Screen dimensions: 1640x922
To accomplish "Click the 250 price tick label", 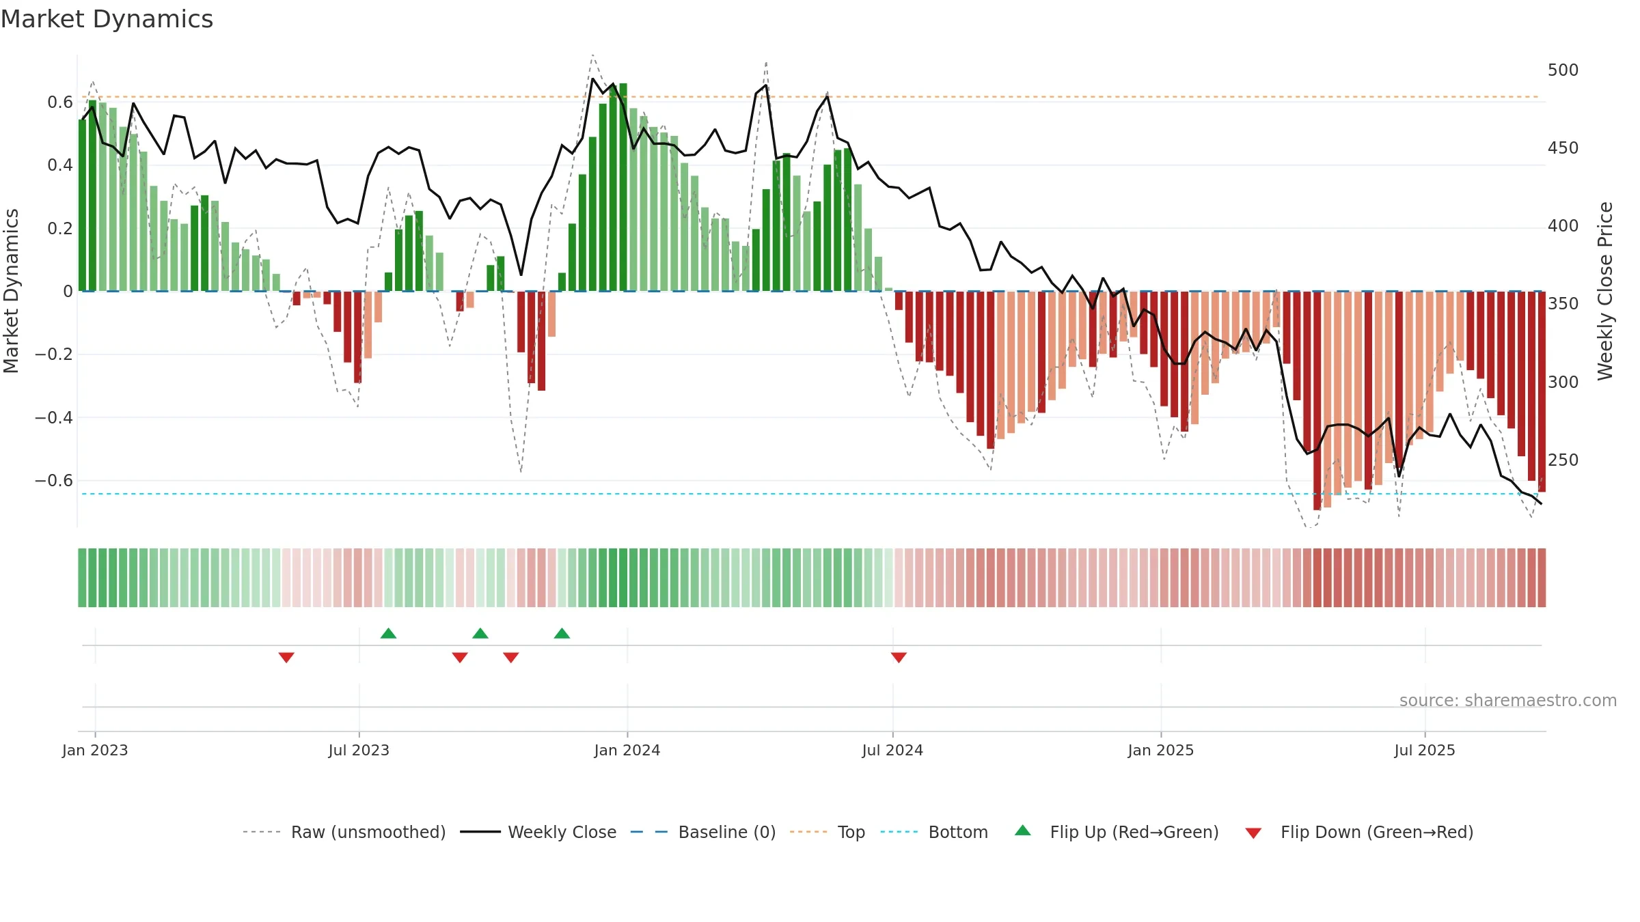I will (1563, 460).
